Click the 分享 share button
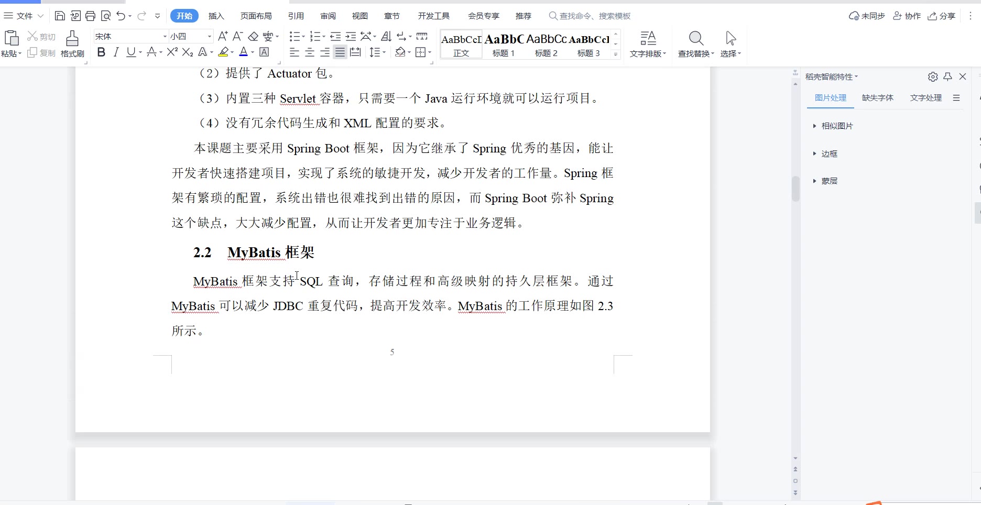Screen dimensions: 981x505 coord(942,16)
